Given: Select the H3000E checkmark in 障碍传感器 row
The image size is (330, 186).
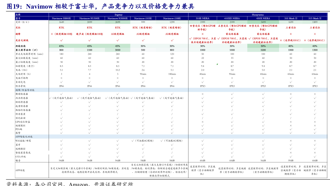Looking at the screenshot, I should pos(118,94).
